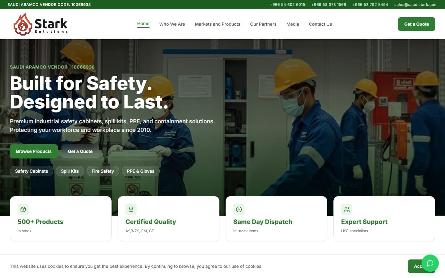This screenshot has width=445, height=278.
Task: Open the Media section
Action: 293,24
